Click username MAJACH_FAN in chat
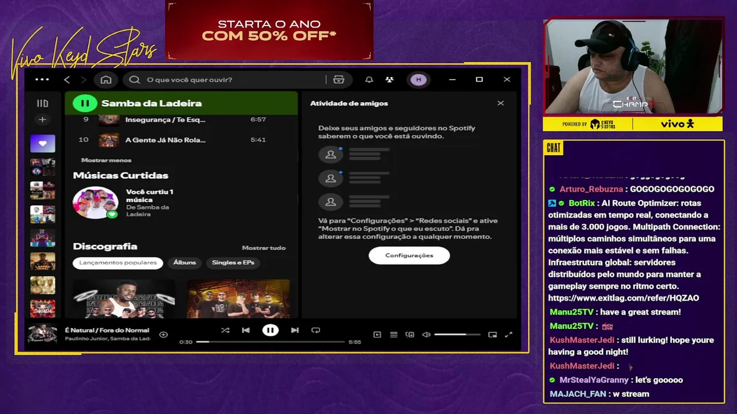737x414 pixels. click(x=578, y=394)
